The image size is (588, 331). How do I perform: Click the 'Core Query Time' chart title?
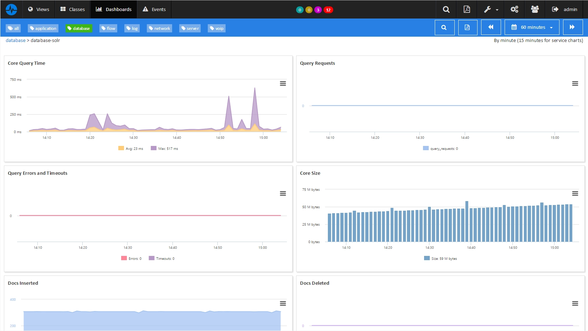26,63
